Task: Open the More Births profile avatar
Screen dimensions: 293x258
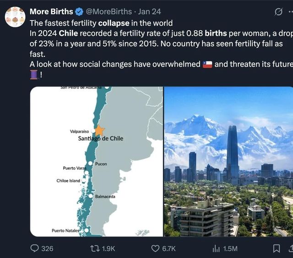Action: coord(15,17)
